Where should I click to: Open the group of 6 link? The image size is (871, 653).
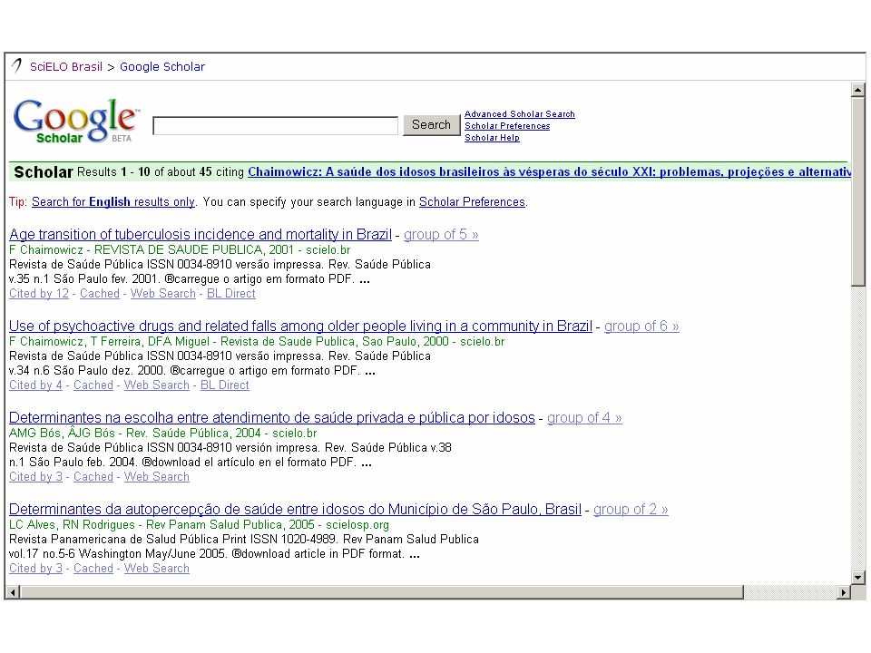pos(641,326)
